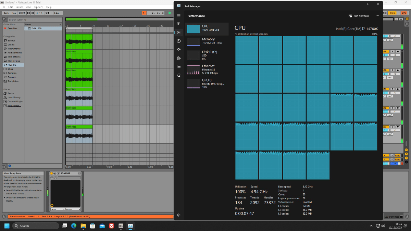
Task: Enable Link sync in Ableton
Action: click(6, 13)
